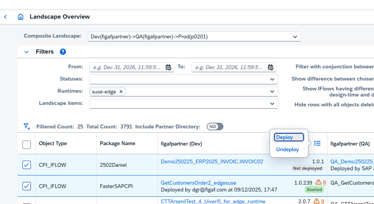
Task: Collapse the Filters section
Action: (26, 52)
